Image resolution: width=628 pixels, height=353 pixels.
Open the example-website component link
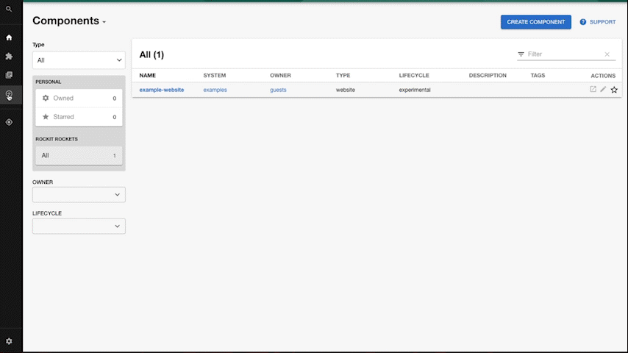[162, 90]
